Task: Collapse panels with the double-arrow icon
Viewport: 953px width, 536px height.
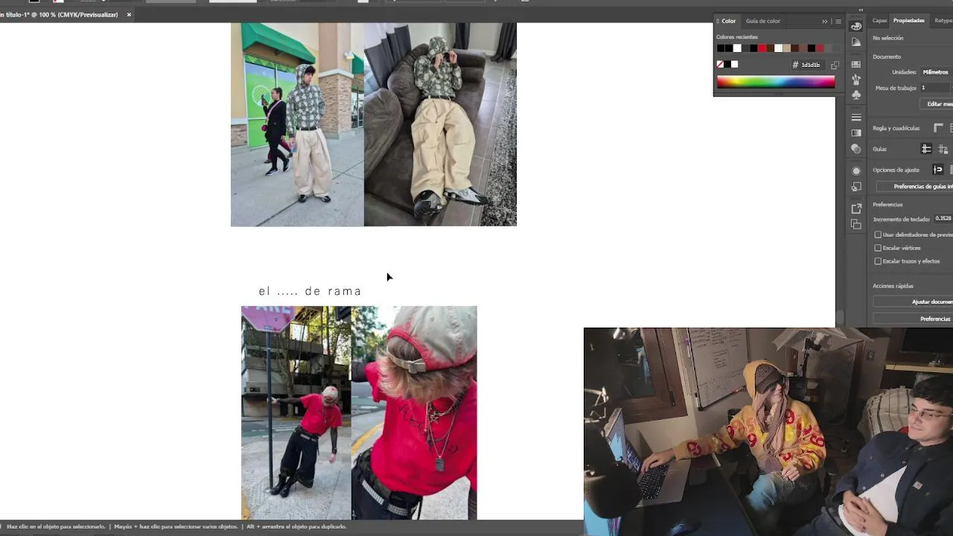Action: [x=861, y=10]
